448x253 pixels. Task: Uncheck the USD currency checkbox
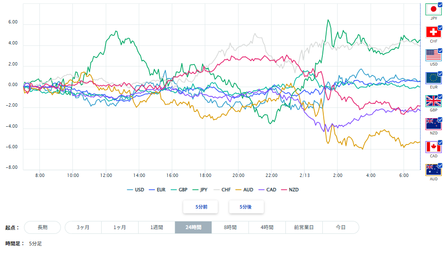pos(440,51)
